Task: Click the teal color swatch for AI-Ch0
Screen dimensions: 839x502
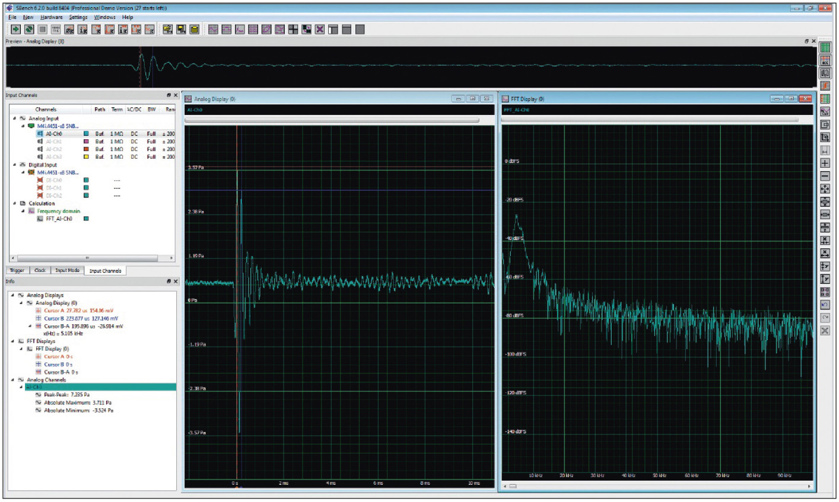Action: (x=86, y=134)
